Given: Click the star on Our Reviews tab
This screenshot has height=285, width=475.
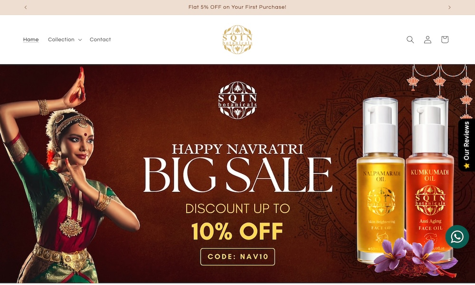Looking at the screenshot, I should tap(466, 166).
